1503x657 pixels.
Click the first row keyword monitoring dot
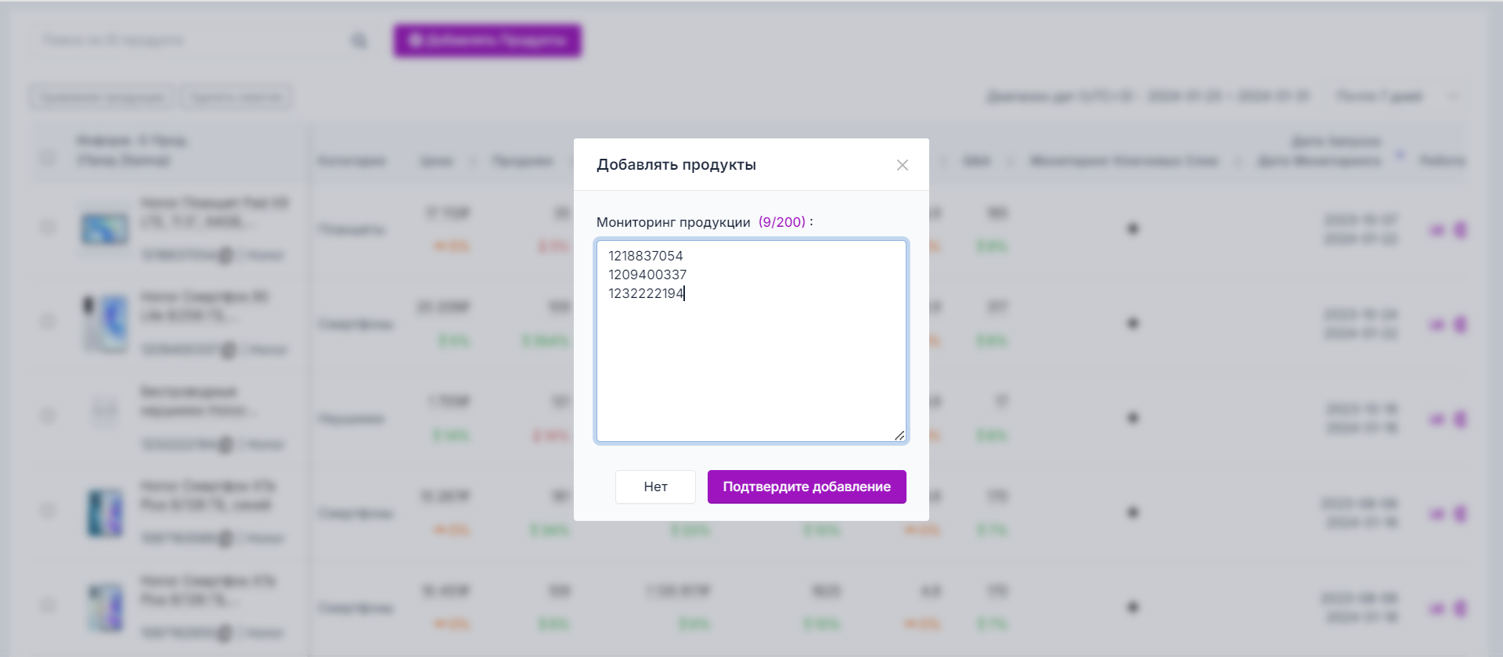[x=1133, y=228]
